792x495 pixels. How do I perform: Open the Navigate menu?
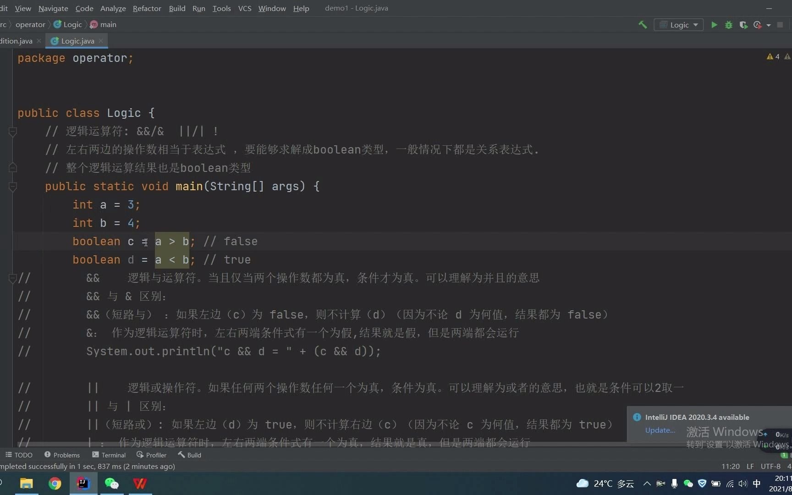(x=53, y=8)
